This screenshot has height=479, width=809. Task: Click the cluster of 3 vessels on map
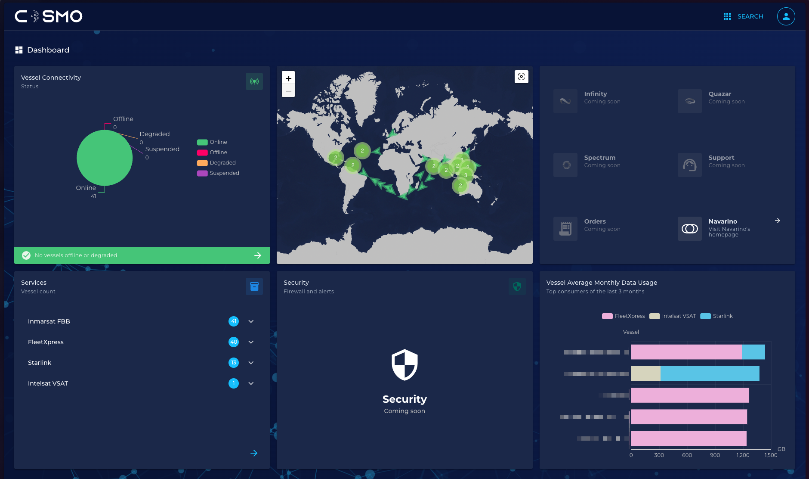[x=466, y=175]
